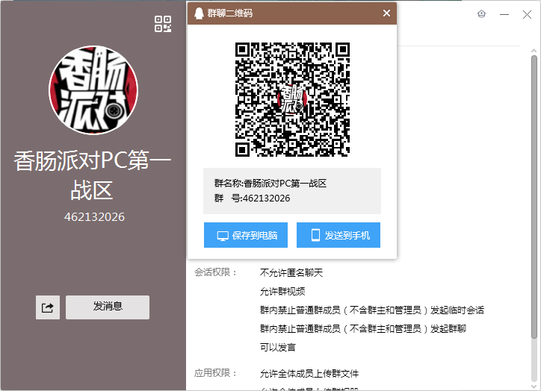This screenshot has height=391, width=541.
Task: Click the large QR code image
Action: [292, 99]
